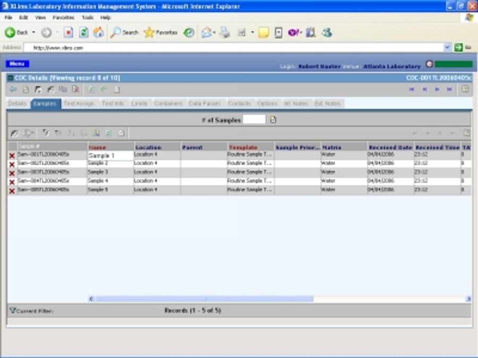This screenshot has height=358, width=478.
Task: Switch to the Int Notes tab
Action: [x=296, y=103]
